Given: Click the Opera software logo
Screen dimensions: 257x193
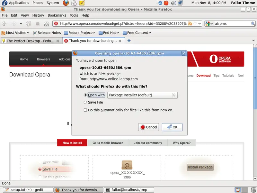Looking at the screenshot, I should [x=220, y=59].
